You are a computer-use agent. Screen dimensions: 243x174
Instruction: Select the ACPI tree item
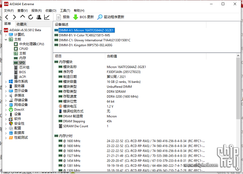point(23,77)
